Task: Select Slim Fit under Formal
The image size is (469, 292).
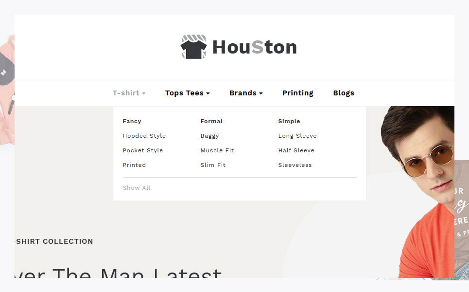Action: (213, 165)
